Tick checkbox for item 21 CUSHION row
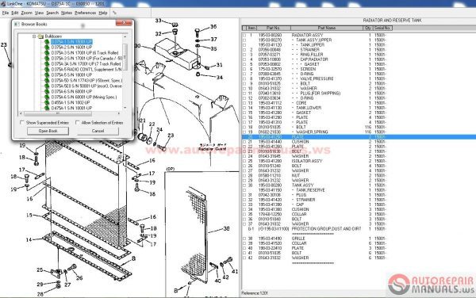Image resolution: width=476 pixels, height=298 pixels. (x=244, y=142)
